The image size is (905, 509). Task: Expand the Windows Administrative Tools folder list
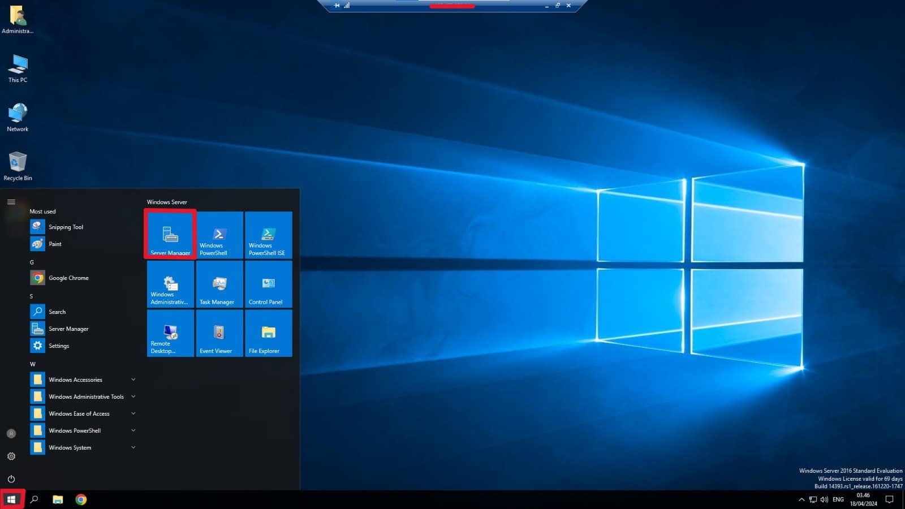pyautogui.click(x=83, y=396)
